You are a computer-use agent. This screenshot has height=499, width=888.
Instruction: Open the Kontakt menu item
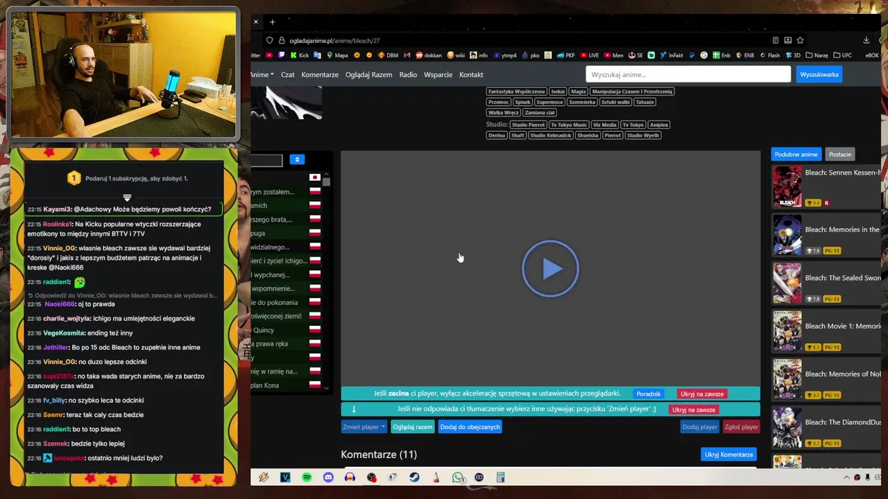tap(471, 74)
